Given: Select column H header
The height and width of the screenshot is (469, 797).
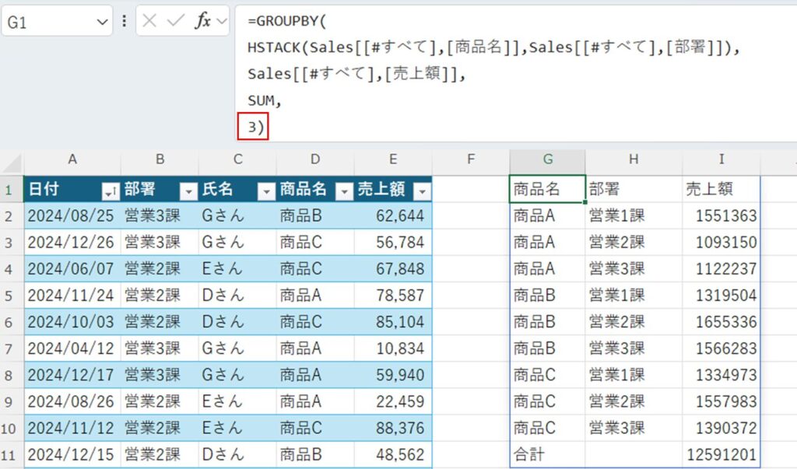Looking at the screenshot, I should [x=634, y=159].
